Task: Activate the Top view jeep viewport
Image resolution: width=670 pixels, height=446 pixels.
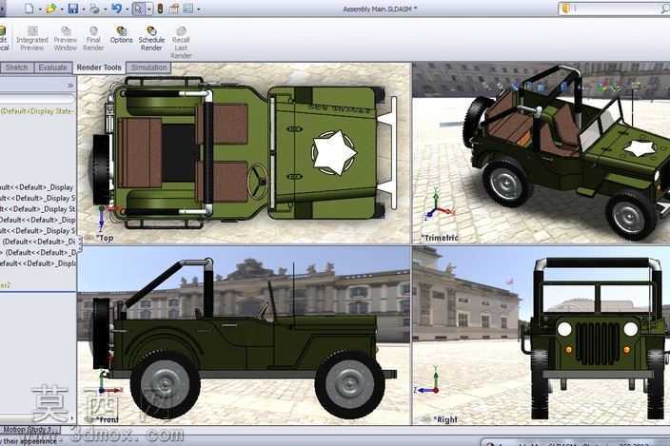Action: click(245, 154)
